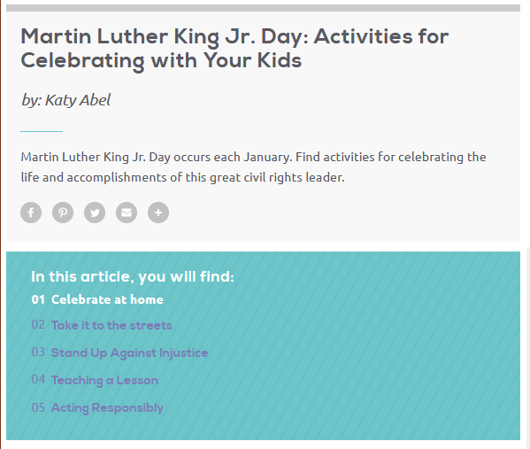The image size is (530, 449).
Task: Open more sharing options plus icon
Action: (158, 213)
